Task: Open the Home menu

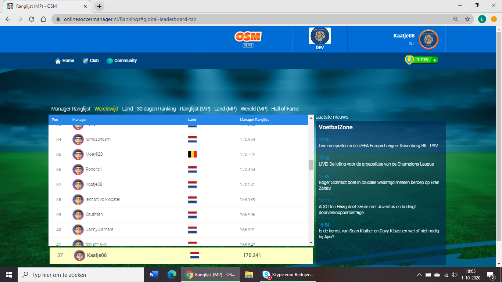Action: click(x=68, y=61)
